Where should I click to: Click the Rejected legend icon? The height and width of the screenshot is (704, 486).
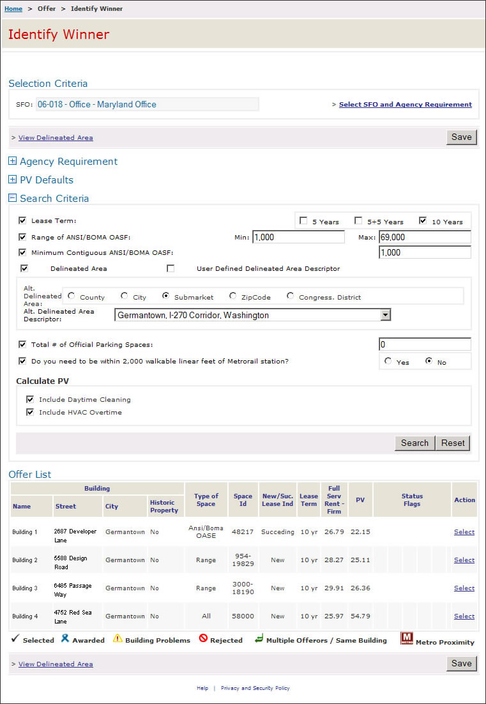tap(203, 639)
